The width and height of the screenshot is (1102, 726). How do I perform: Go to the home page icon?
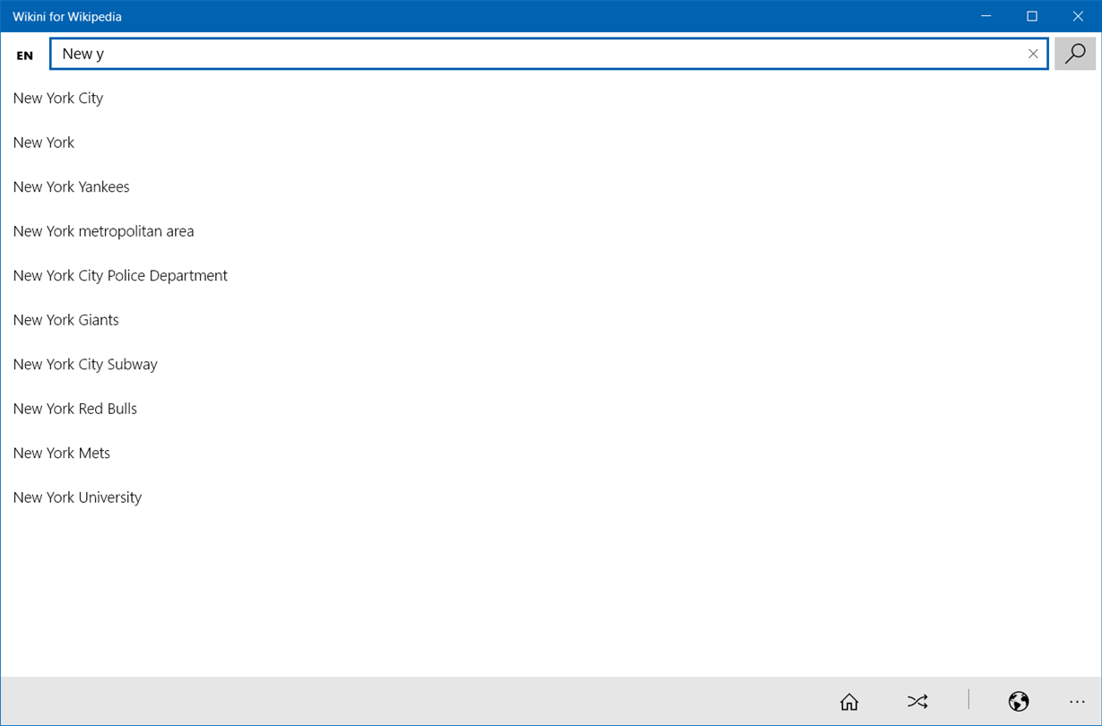pos(849,701)
